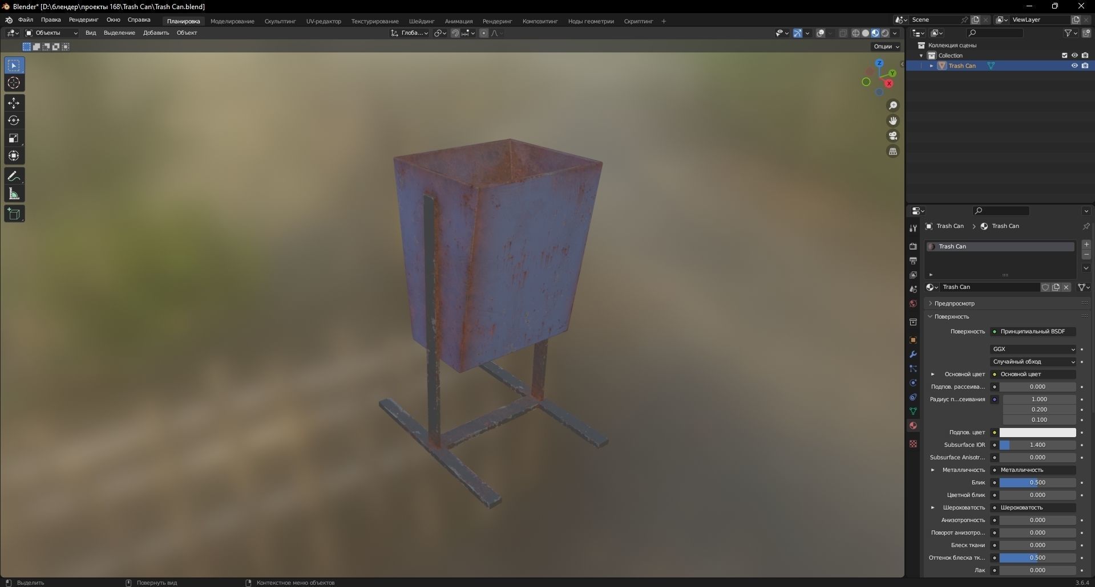The height and width of the screenshot is (587, 1095).
Task: Adjust the Блик 0.500 slider
Action: 1037,482
